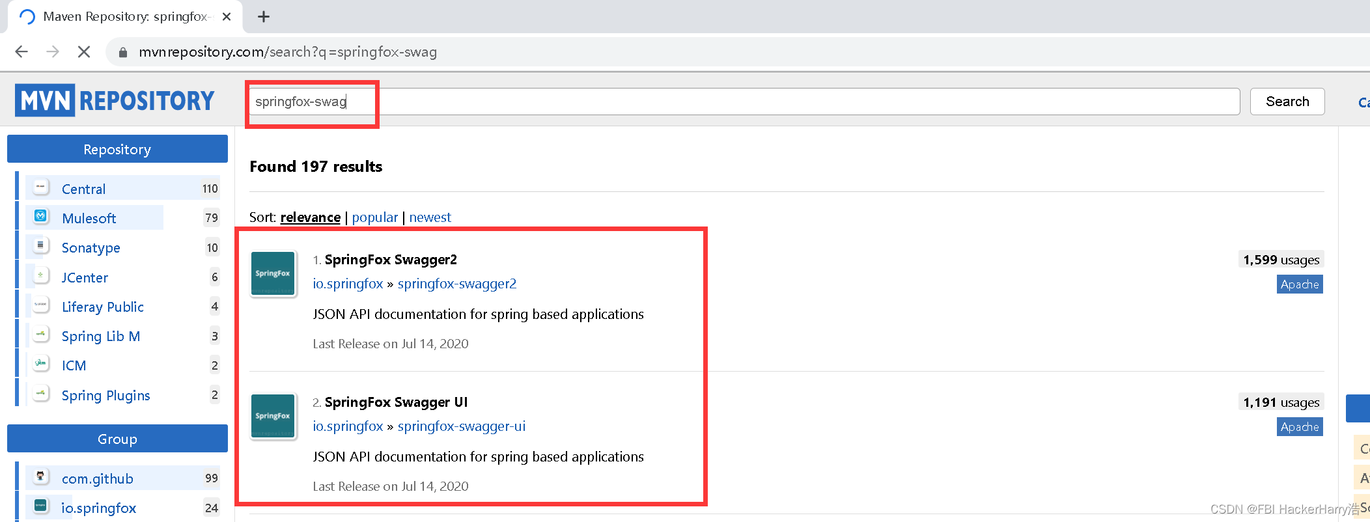Click the Liferay Public repository icon
This screenshot has height=522, width=1370.
click(x=41, y=305)
